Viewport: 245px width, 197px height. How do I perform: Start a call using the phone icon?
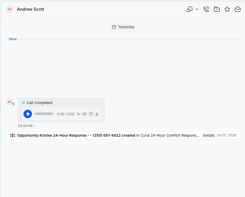pos(206,9)
